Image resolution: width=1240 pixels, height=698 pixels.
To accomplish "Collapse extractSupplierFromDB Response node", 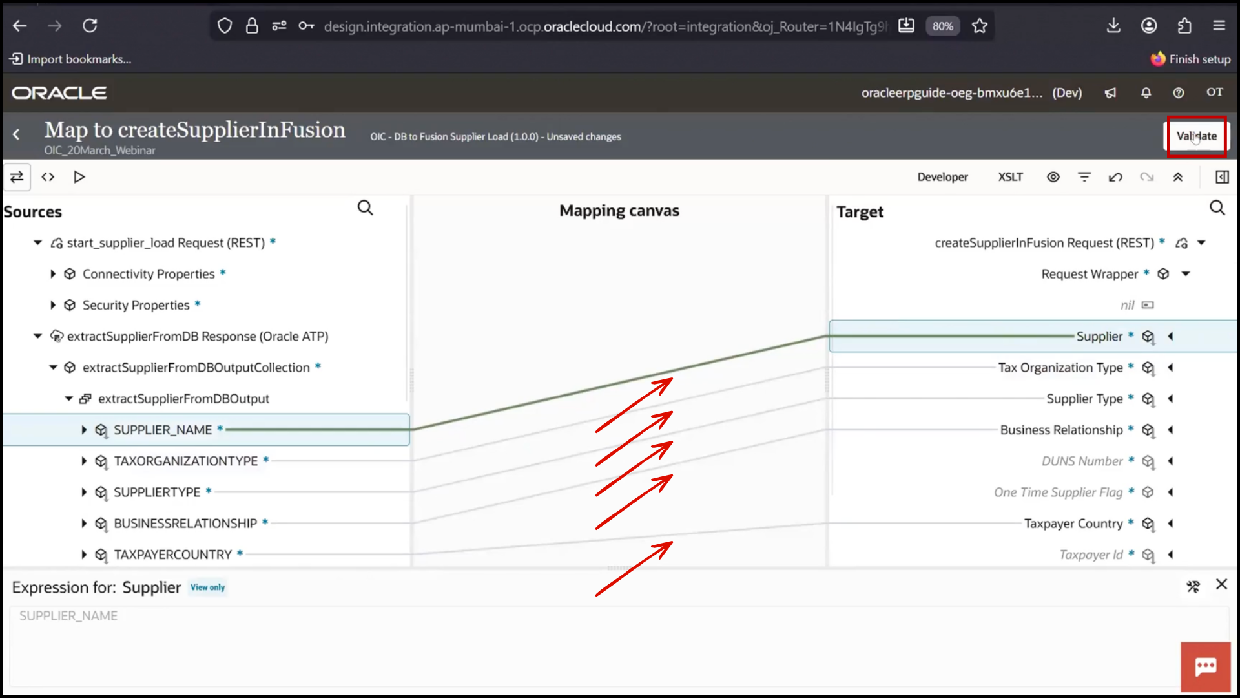I will [37, 336].
